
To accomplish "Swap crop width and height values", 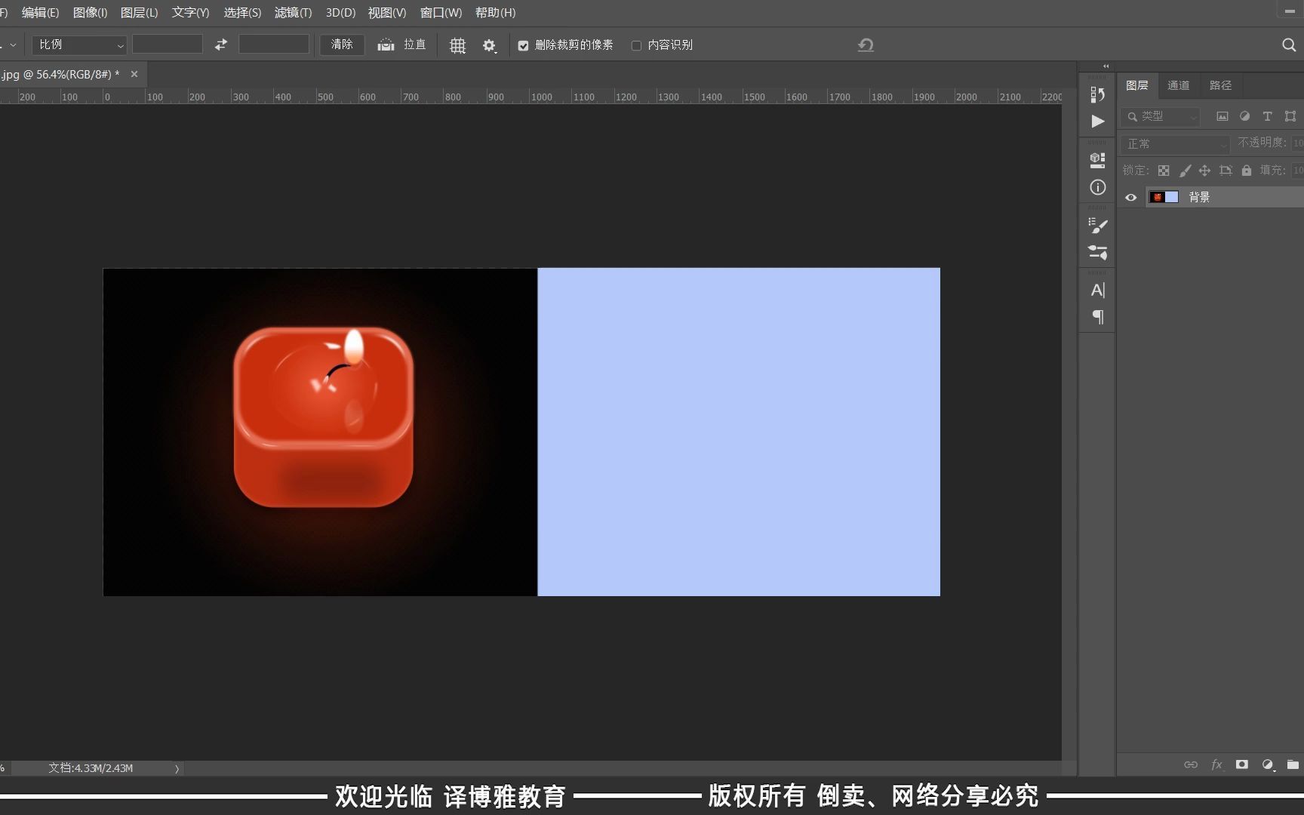I will [220, 45].
